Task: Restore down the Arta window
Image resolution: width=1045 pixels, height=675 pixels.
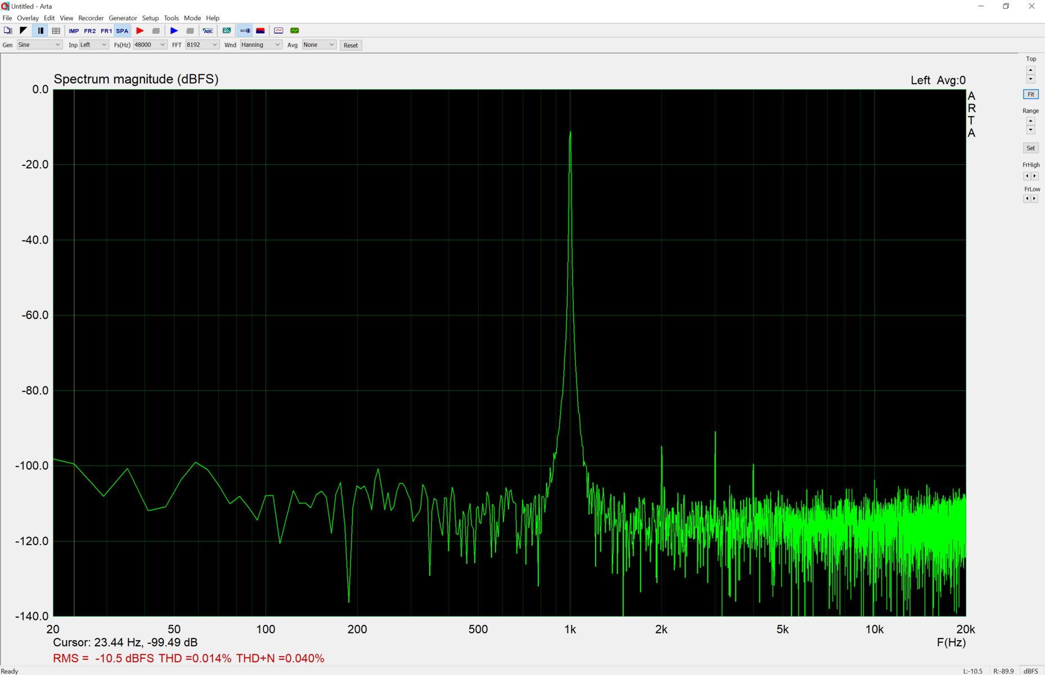Action: click(1006, 6)
